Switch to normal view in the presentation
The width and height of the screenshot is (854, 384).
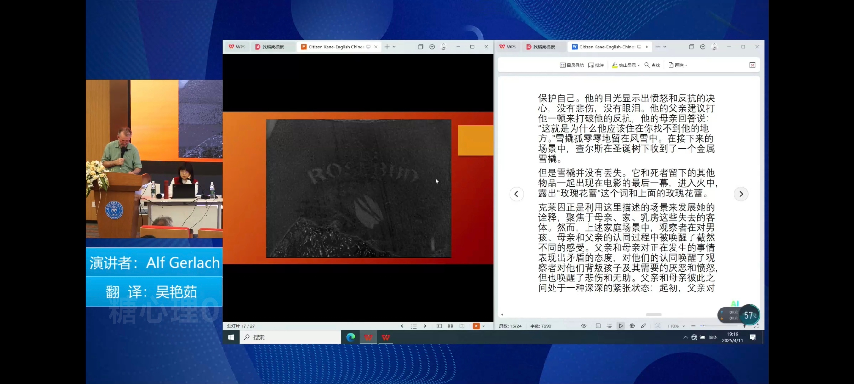pos(439,326)
